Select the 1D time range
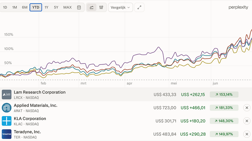Image resolution: width=252 pixels, height=141 pixels. (x=5, y=7)
